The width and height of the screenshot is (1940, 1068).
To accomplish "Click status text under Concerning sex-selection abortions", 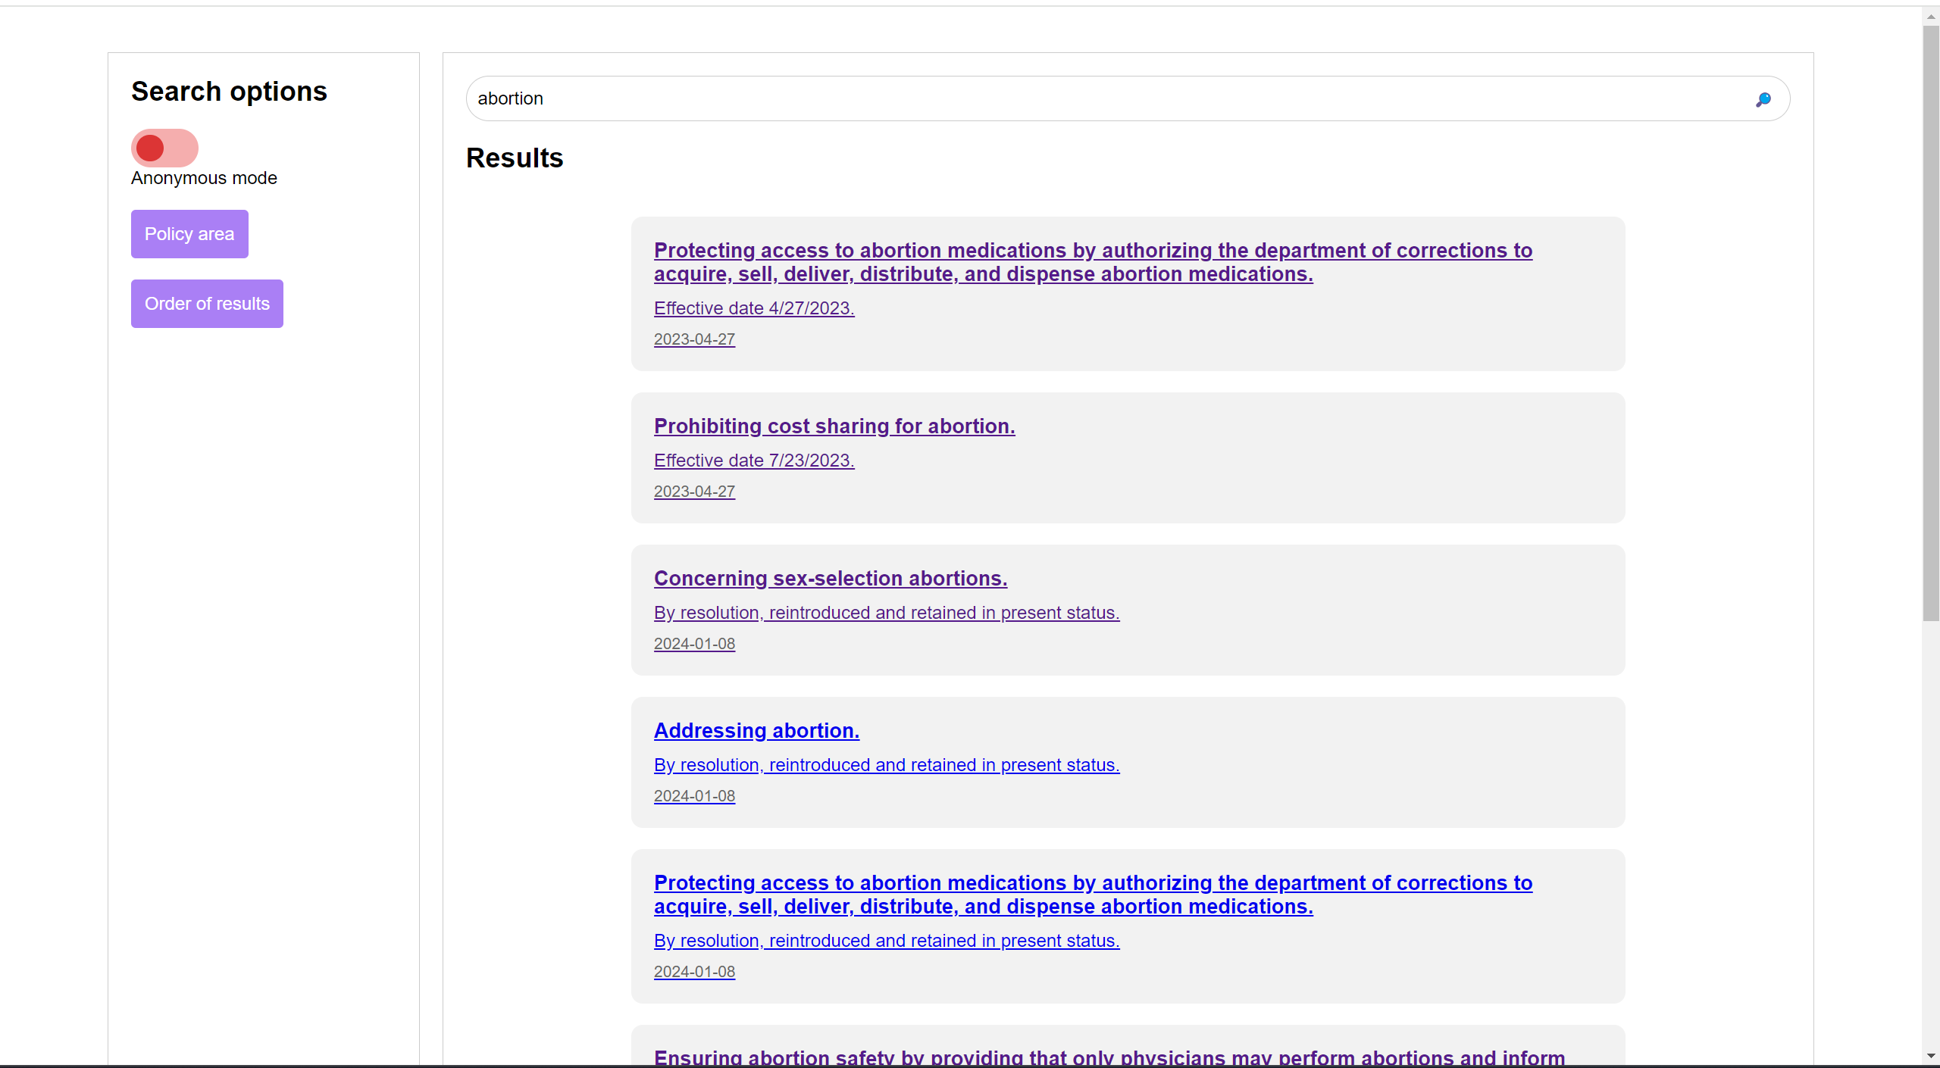I will pos(886,613).
